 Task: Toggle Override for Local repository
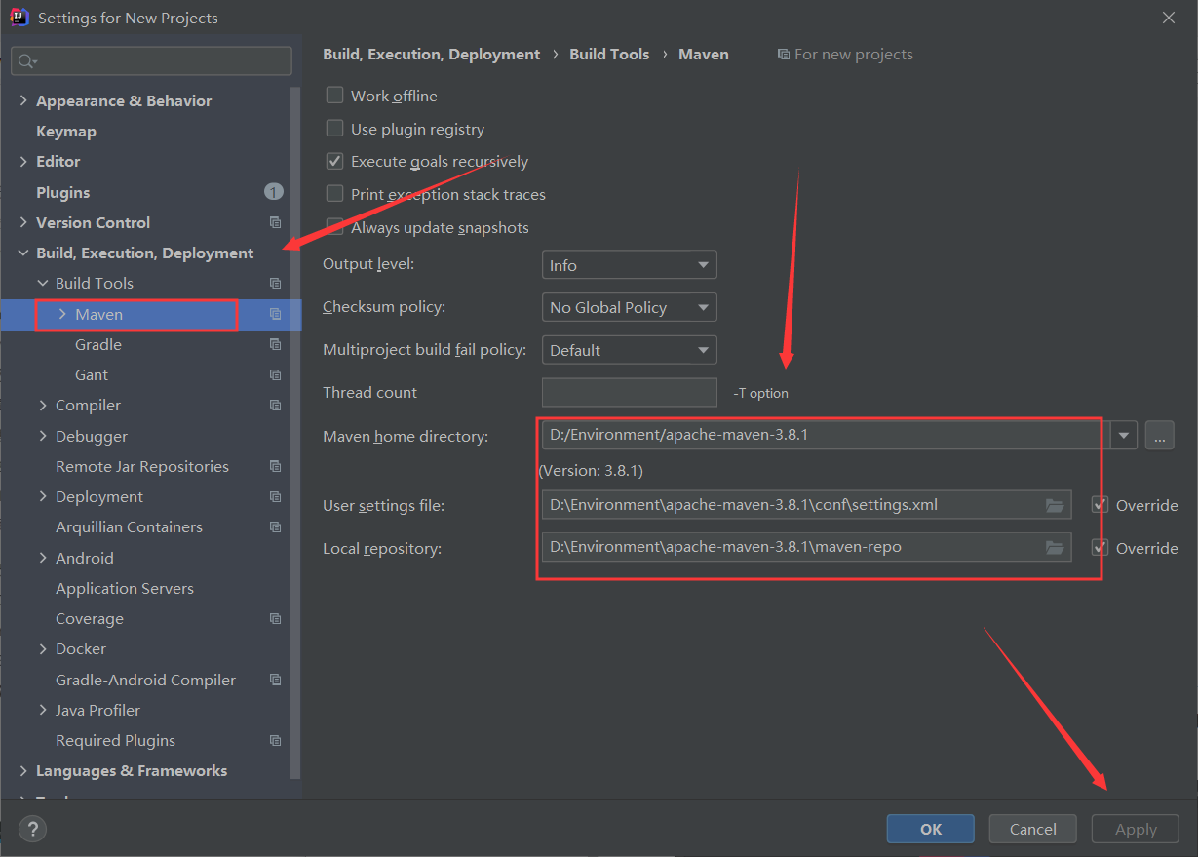coord(1101,548)
